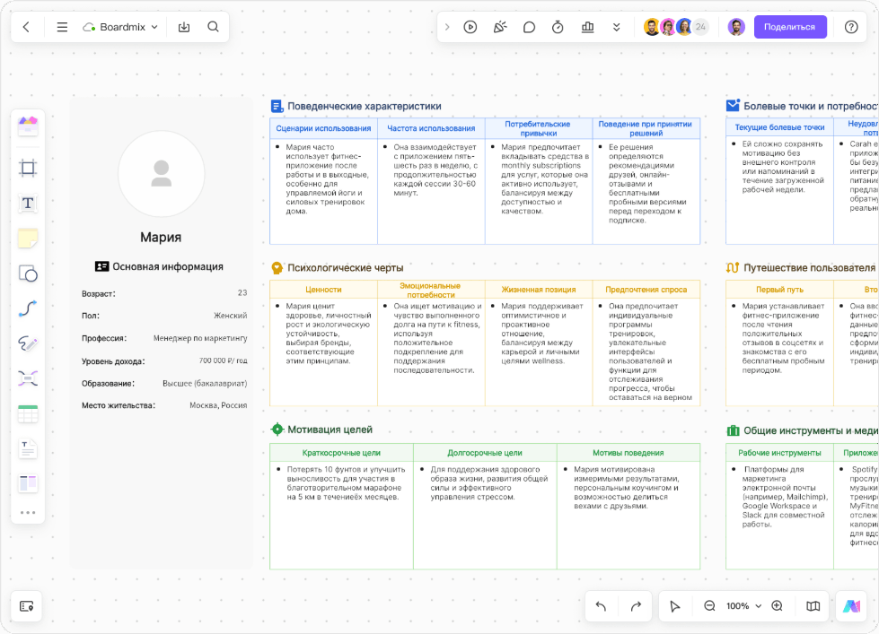The image size is (879, 634).
Task: Select the Мотивы поведения column header
Action: click(x=628, y=453)
